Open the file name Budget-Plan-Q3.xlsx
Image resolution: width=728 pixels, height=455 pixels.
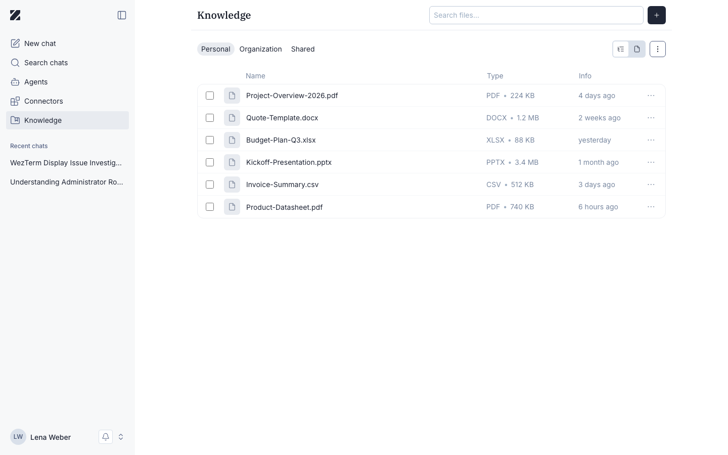point(281,140)
